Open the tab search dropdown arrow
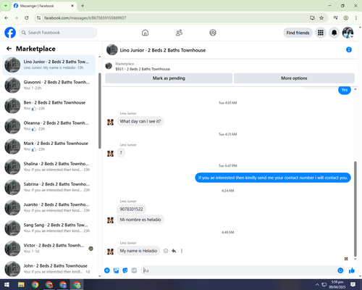 (x=6, y=6)
